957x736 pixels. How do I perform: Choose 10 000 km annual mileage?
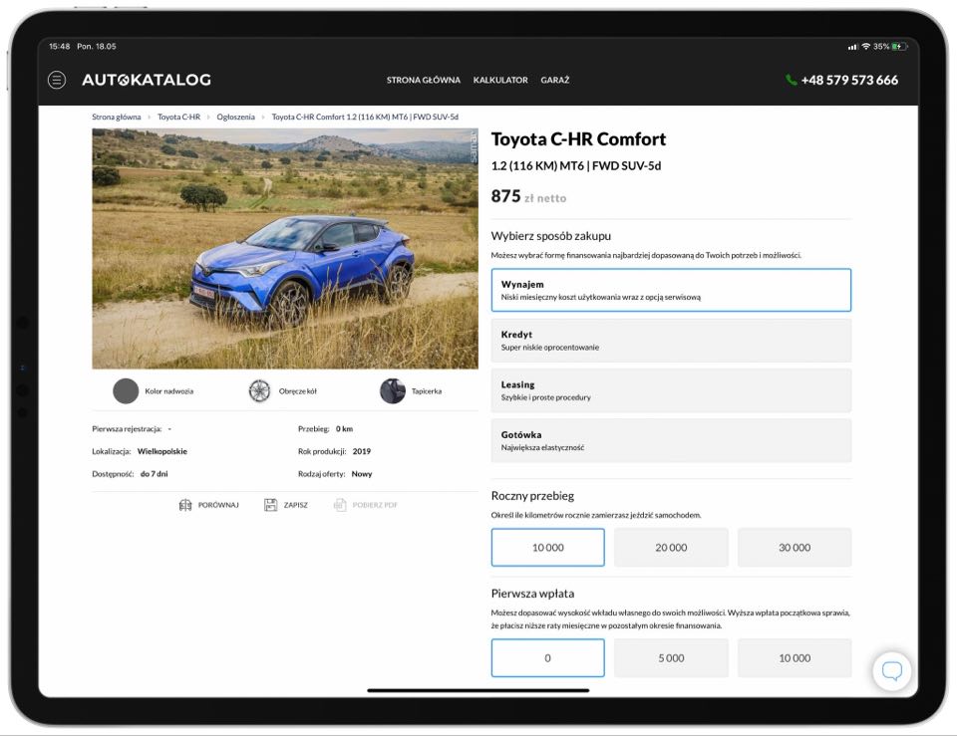pos(547,548)
